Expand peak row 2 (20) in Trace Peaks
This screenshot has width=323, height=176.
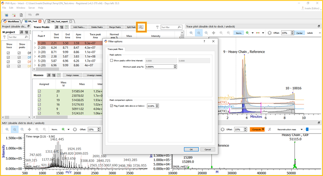[35, 48]
